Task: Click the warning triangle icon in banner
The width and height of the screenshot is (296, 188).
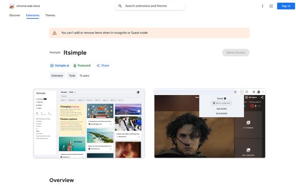Action: point(55,33)
